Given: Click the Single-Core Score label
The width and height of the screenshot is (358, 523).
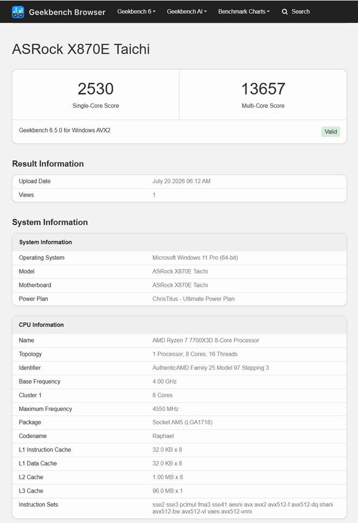Looking at the screenshot, I should 96,106.
